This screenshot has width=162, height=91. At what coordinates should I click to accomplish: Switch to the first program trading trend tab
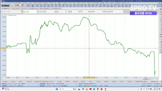pyautogui.click(x=6, y=8)
